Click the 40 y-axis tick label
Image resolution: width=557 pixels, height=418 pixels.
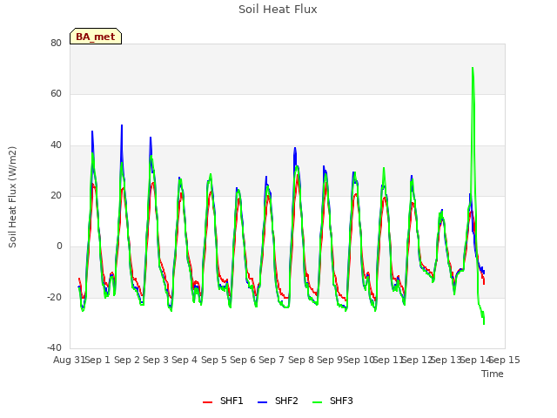tap(56, 145)
